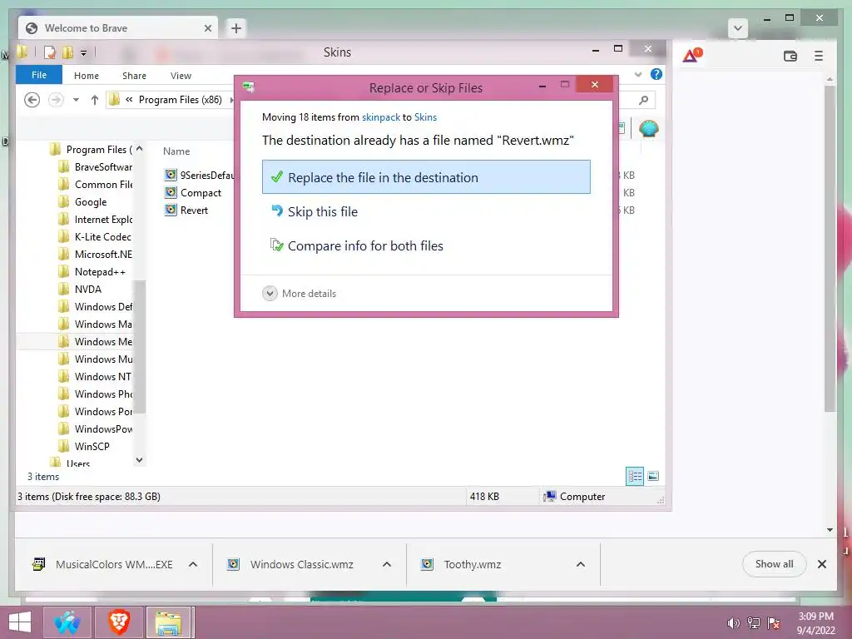The height and width of the screenshot is (639, 852).
Task: Open File Explorer from the taskbar
Action: tap(168, 622)
